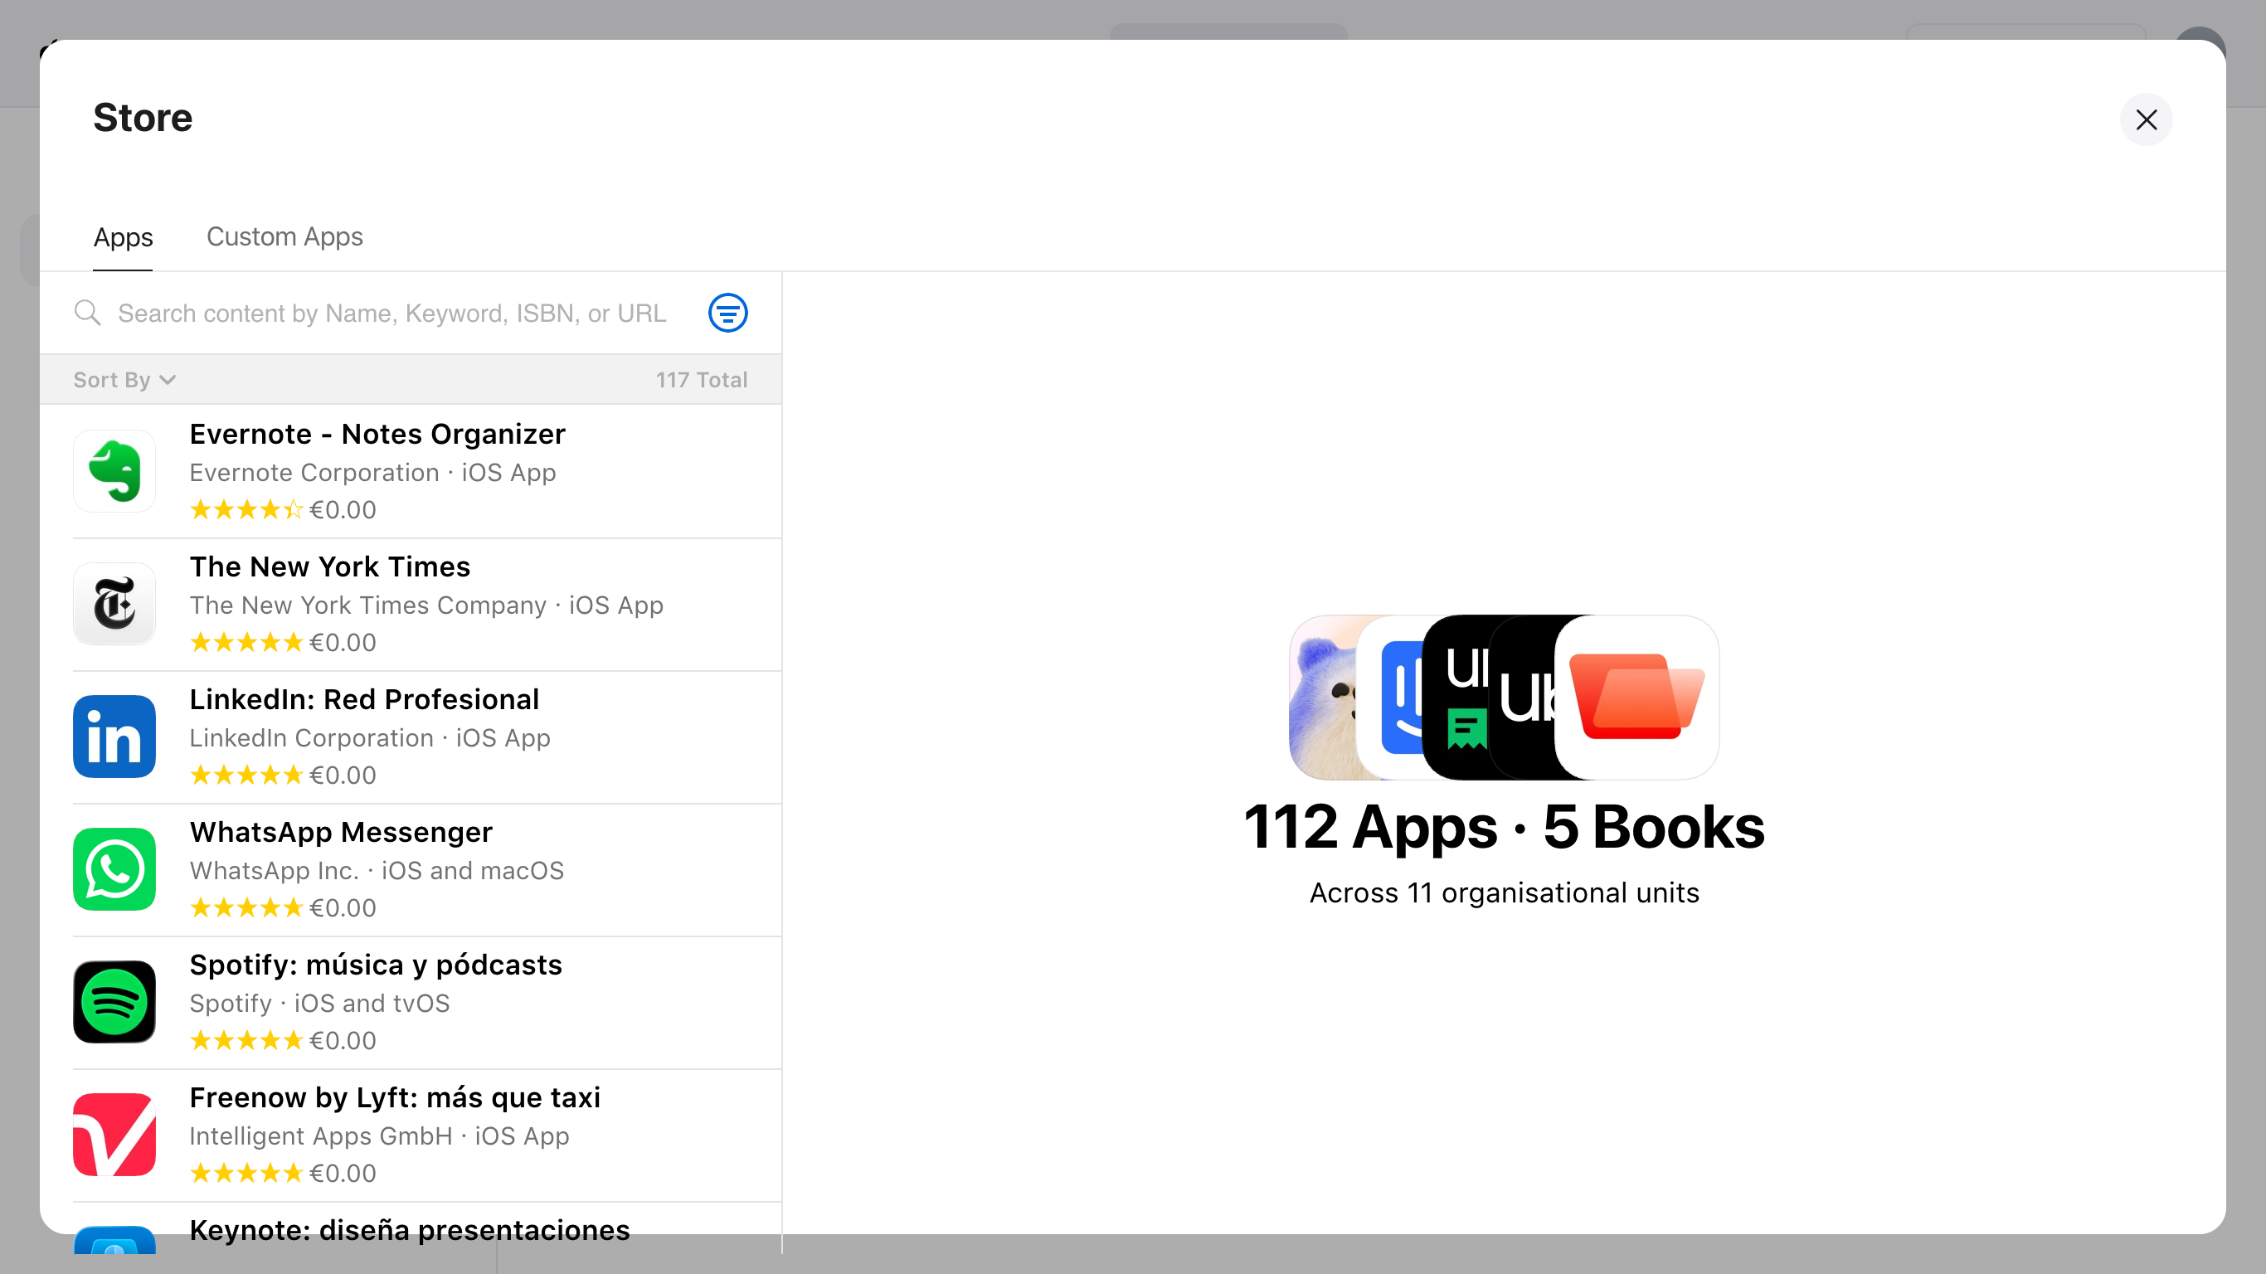Image resolution: width=2266 pixels, height=1274 pixels.
Task: Select Freenow by Lyft: más que taxi title
Action: point(395,1098)
